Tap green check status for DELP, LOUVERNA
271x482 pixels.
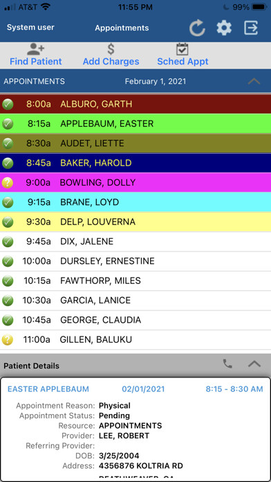point(8,222)
